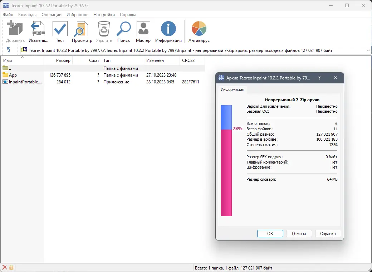Screen dimensions: 372x272
Task: Open the Просмотр (View) magnifier icon
Action: 82,28
